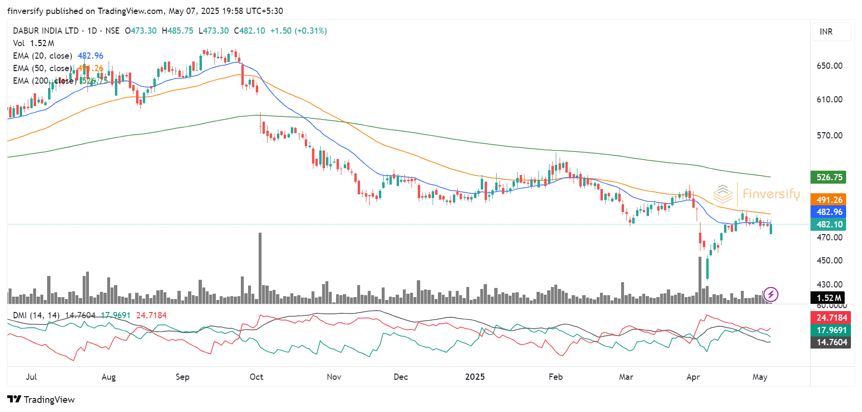This screenshot has height=412, width=862.
Task: Click the blue 482.96 price label
Action: (829, 212)
